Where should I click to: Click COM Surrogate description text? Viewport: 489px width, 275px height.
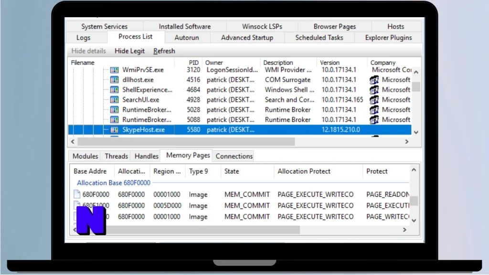(287, 80)
